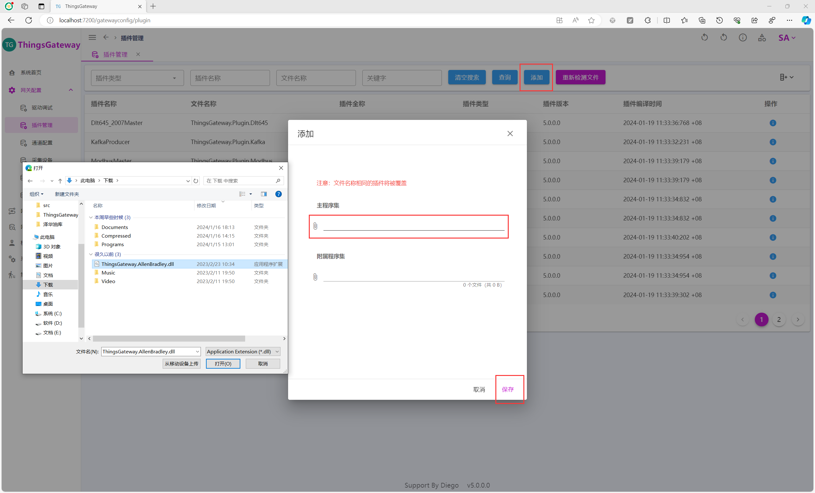Click the info icon in Dlt645_2007Master row
The image size is (815, 493).
pyautogui.click(x=773, y=123)
